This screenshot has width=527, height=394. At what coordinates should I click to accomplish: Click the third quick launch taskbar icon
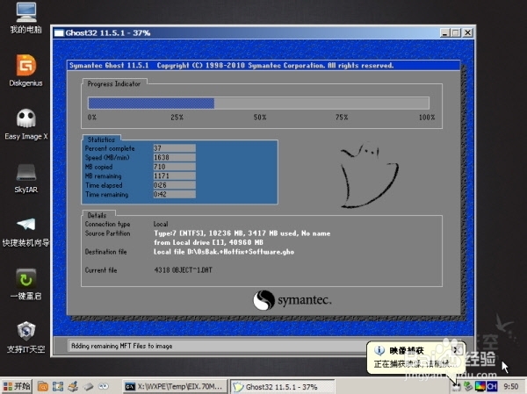click(73, 387)
